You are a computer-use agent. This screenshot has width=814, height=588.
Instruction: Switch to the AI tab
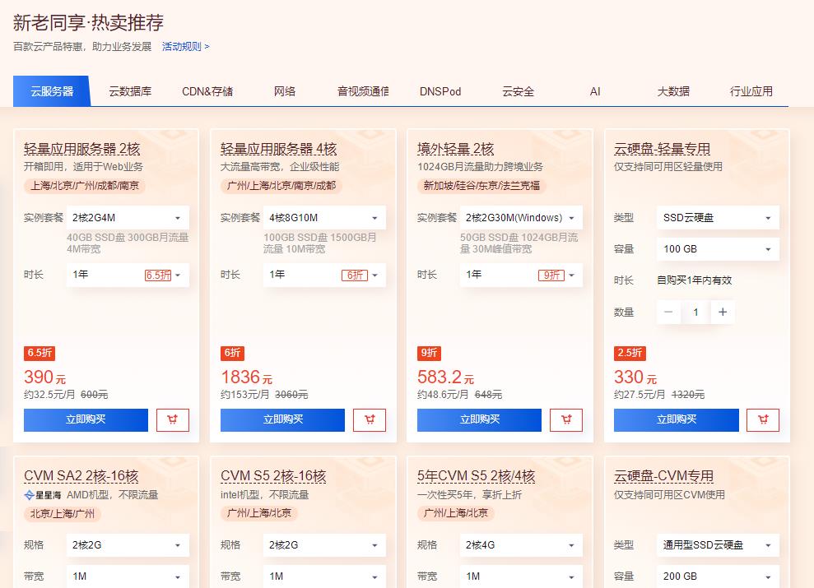(595, 91)
